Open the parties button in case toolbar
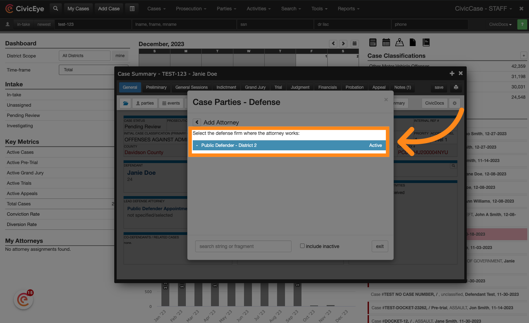529x323 pixels. [x=145, y=103]
